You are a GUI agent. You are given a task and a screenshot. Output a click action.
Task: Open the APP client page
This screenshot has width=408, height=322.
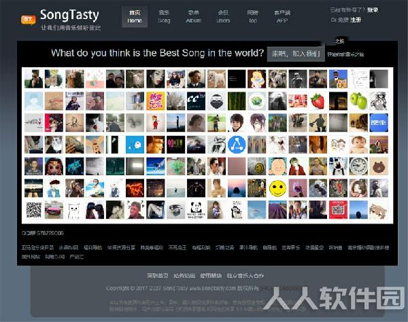(282, 16)
